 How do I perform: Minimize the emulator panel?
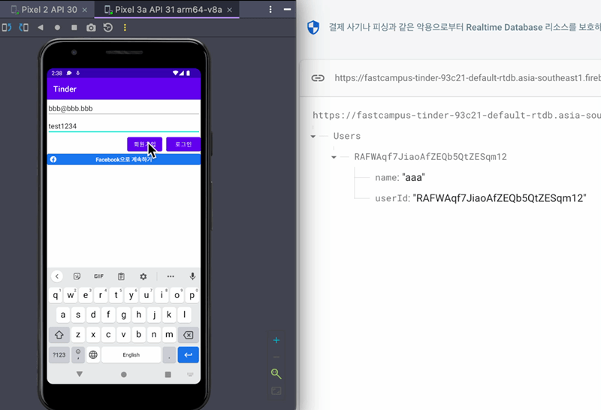287,9
